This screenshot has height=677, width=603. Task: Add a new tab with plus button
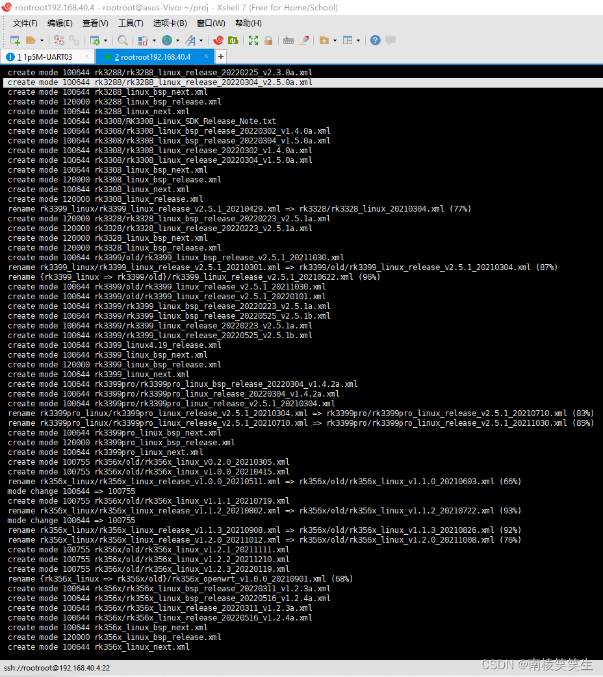pos(220,56)
